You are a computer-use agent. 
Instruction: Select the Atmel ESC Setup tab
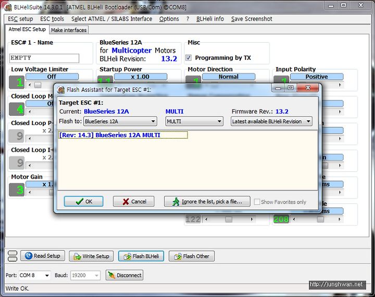pos(27,29)
